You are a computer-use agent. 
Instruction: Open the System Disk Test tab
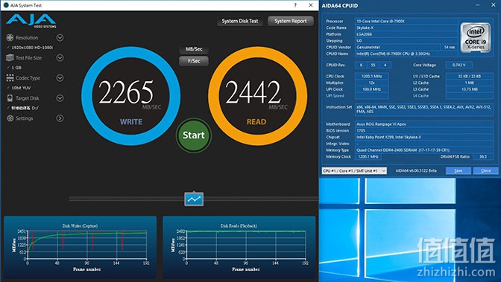coord(240,21)
